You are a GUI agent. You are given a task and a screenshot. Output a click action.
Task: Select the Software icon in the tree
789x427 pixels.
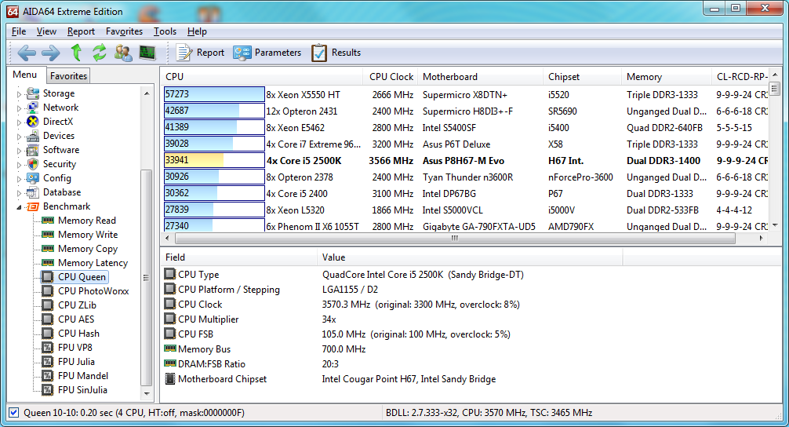(33, 150)
